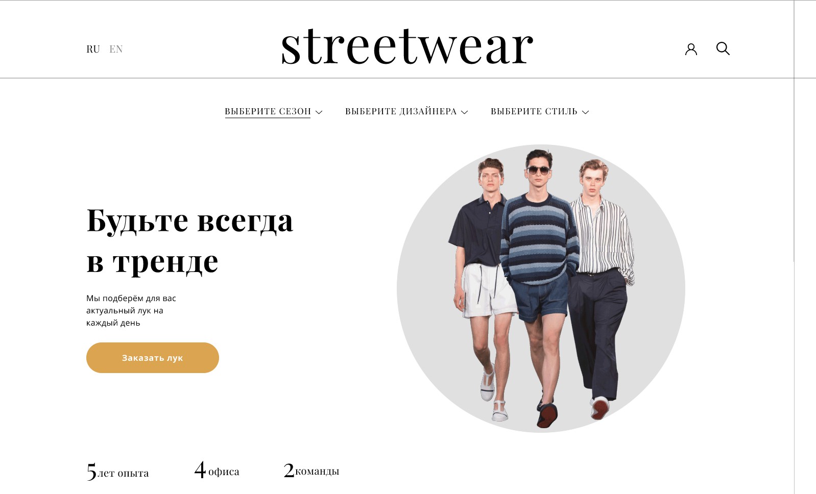The image size is (816, 494).
Task: Open the Выберите дизайнера dropdown
Action: tap(406, 112)
